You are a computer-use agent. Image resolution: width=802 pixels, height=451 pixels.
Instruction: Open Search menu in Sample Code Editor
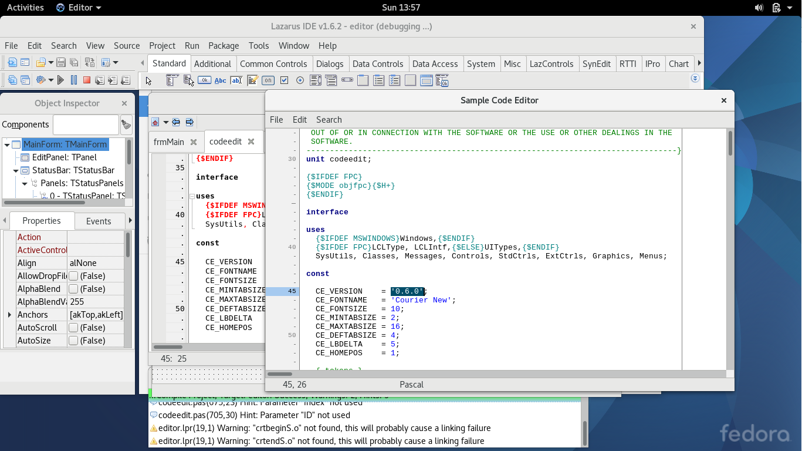pyautogui.click(x=329, y=120)
